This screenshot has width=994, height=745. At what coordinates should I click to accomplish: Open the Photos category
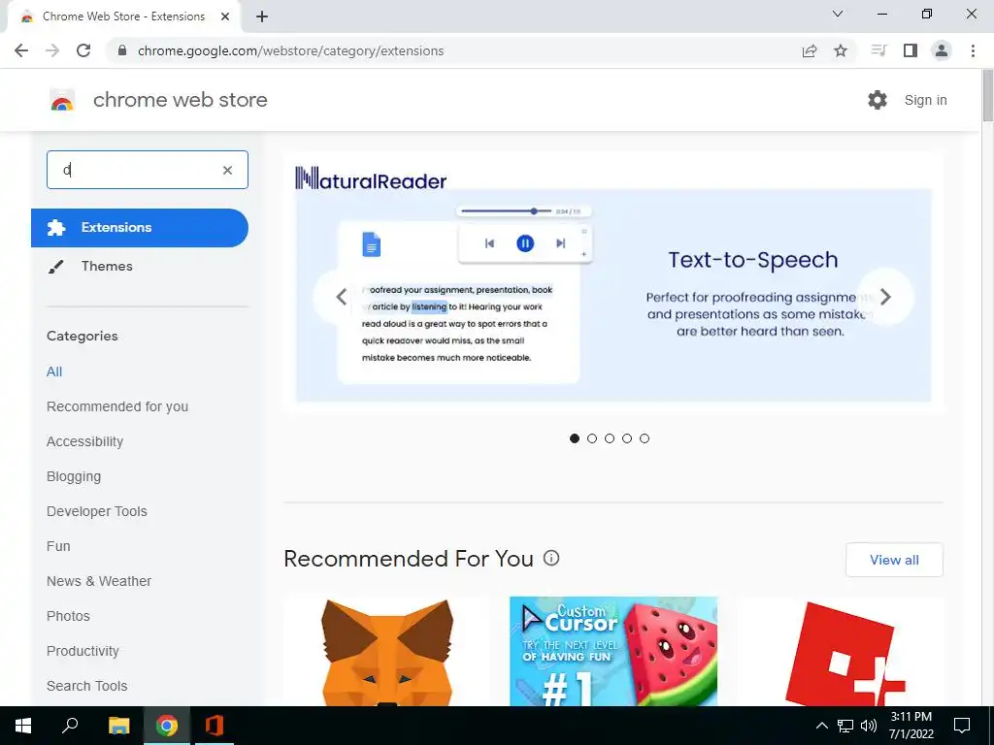69,616
